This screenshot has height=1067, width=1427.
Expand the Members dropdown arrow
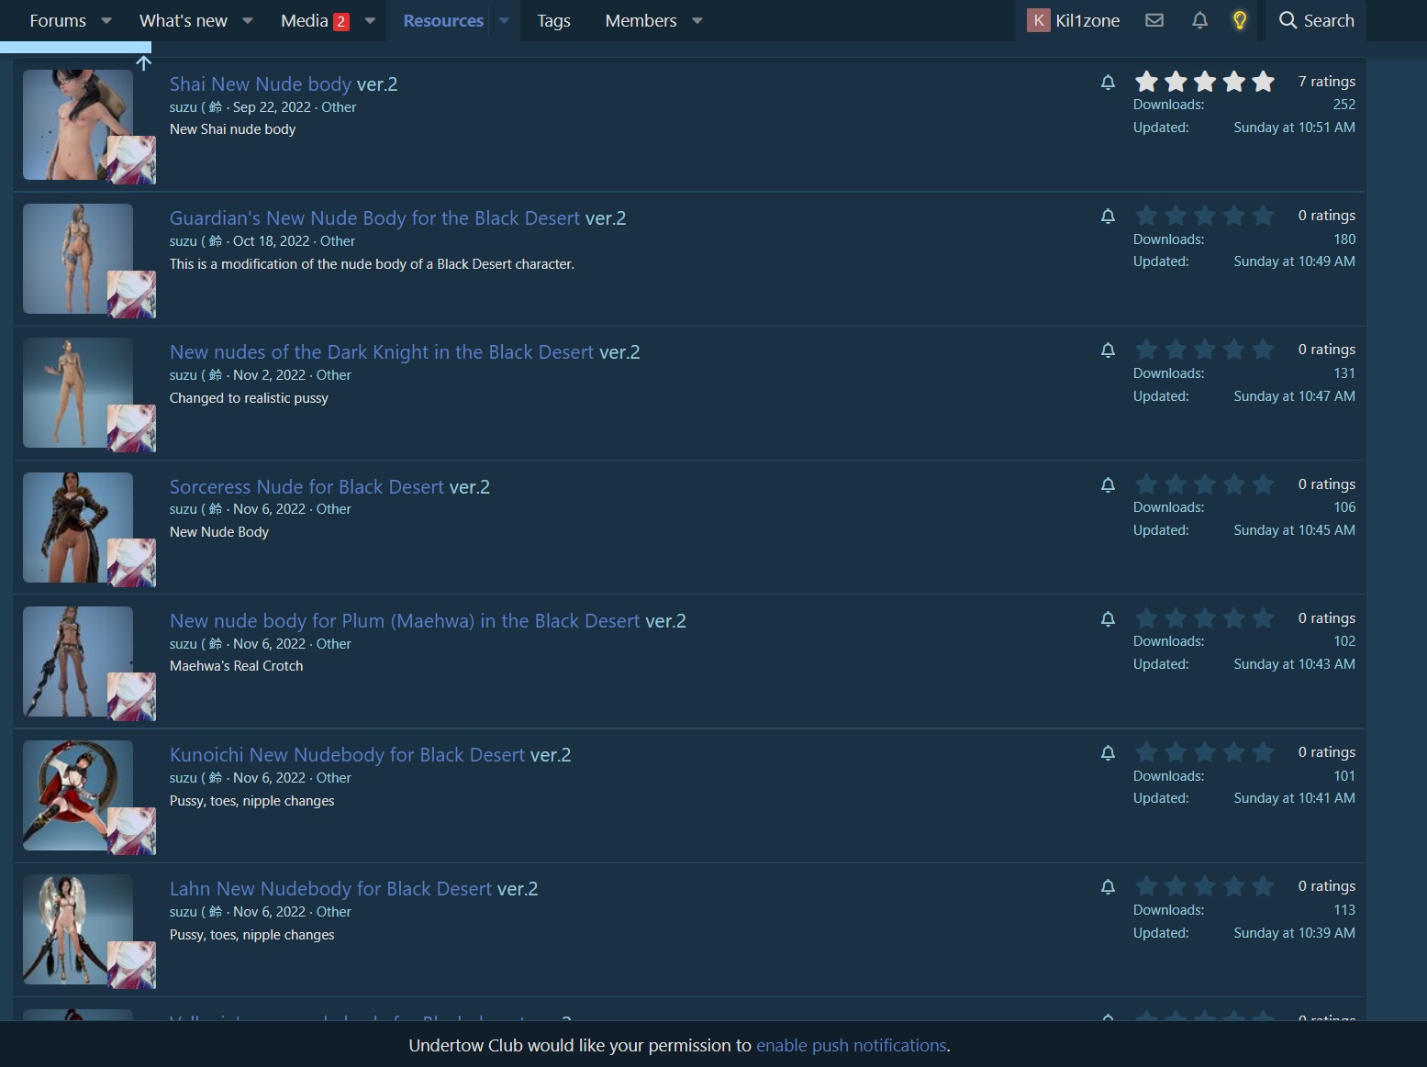(697, 20)
